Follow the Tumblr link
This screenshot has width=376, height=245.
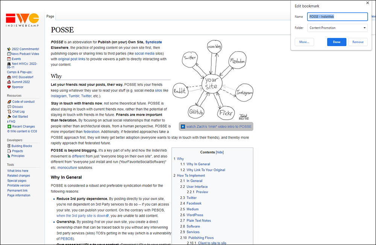74,96
